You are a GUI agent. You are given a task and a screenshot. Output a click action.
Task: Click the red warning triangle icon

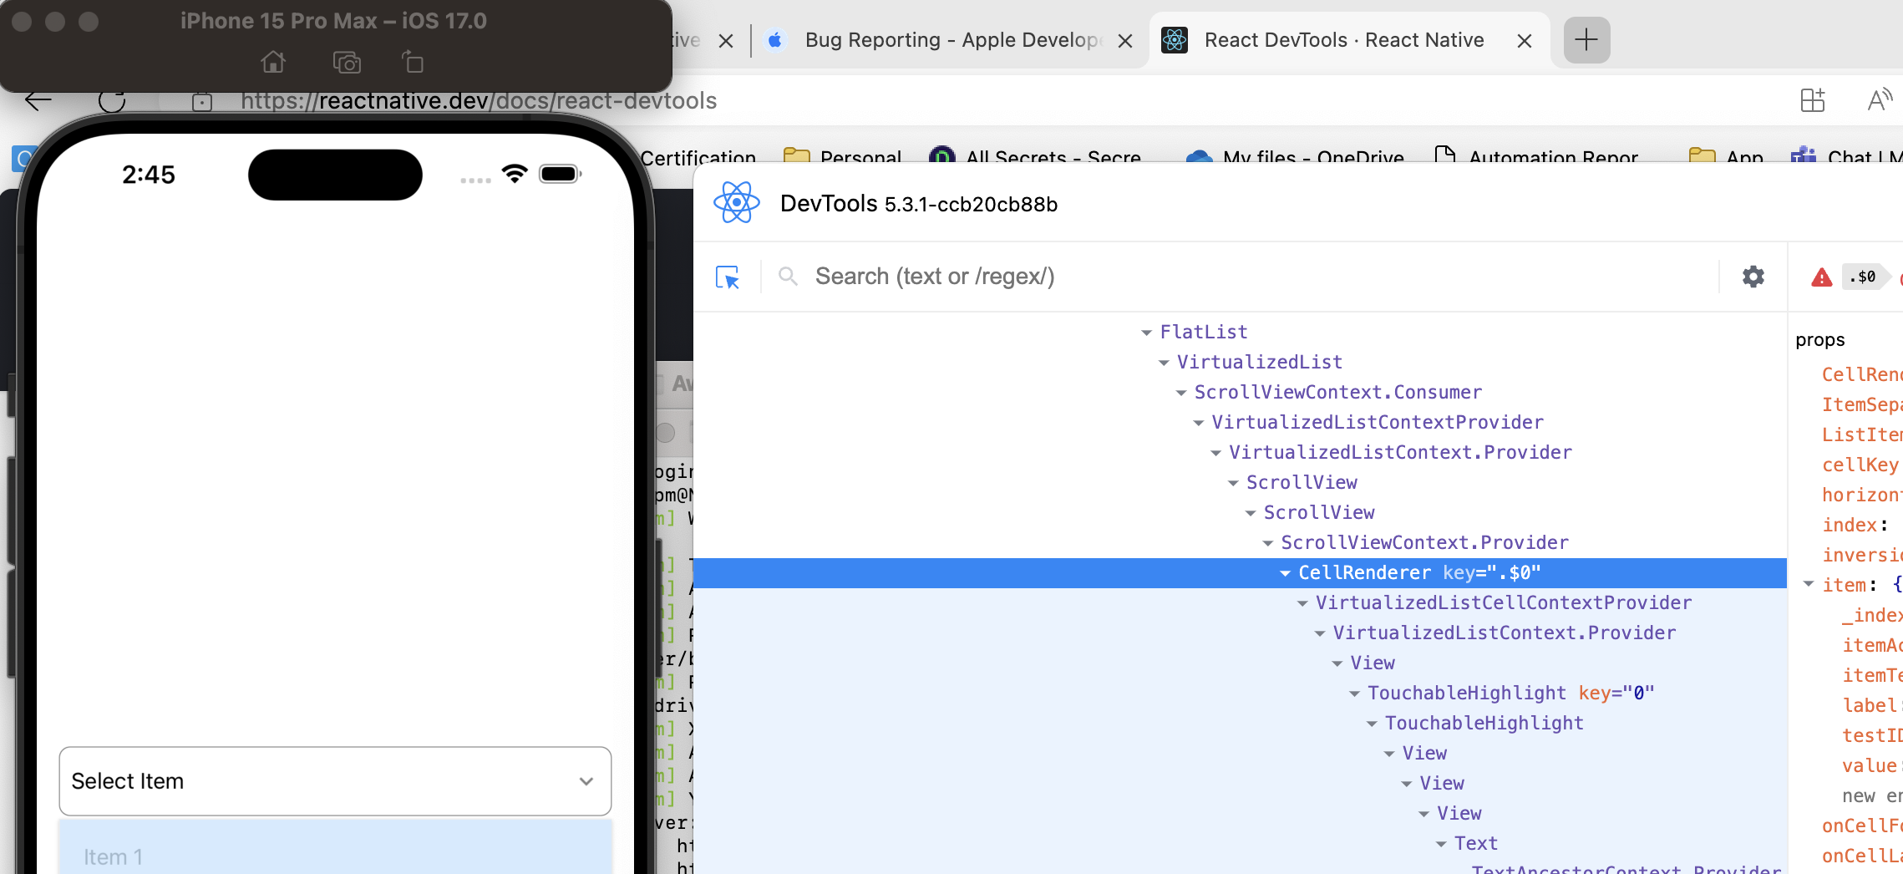point(1822,277)
